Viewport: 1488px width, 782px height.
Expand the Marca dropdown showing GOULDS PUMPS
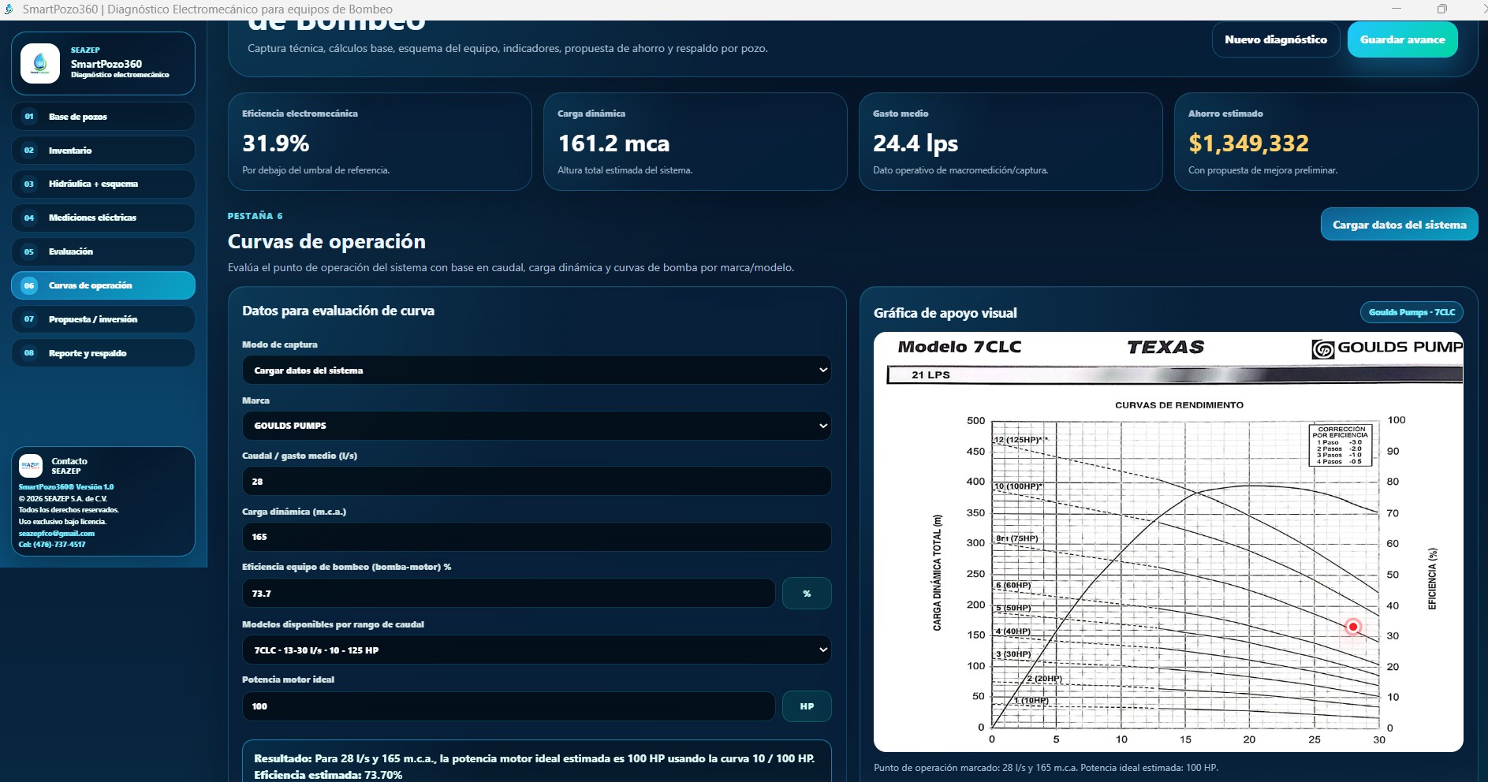(x=536, y=426)
